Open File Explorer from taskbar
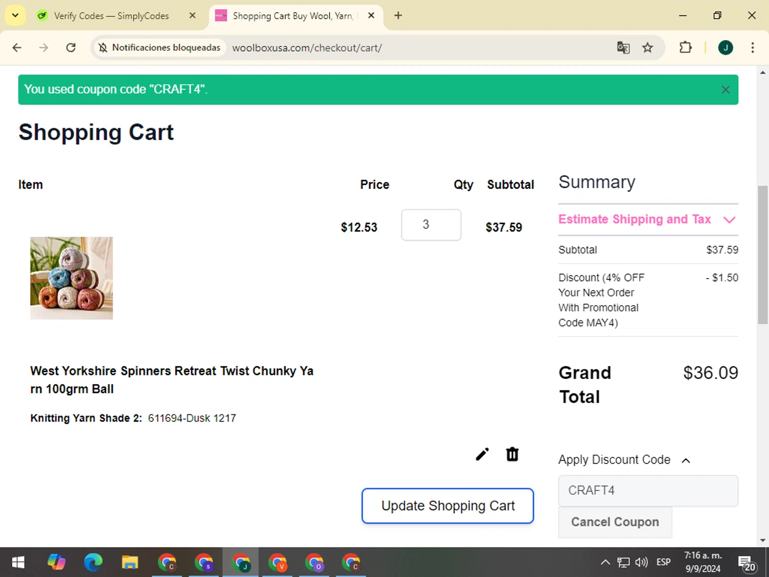The image size is (769, 577). click(130, 563)
